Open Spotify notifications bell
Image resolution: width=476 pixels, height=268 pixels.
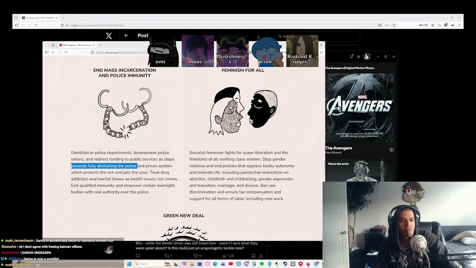point(351,57)
